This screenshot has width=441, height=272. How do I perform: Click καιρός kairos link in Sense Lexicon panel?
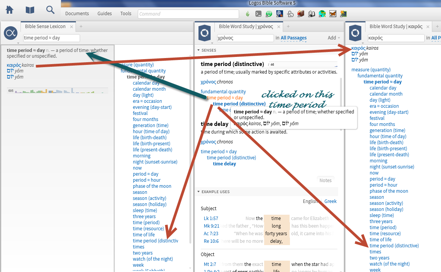tap(20, 65)
